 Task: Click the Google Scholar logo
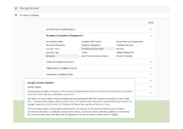tap(29, 8)
